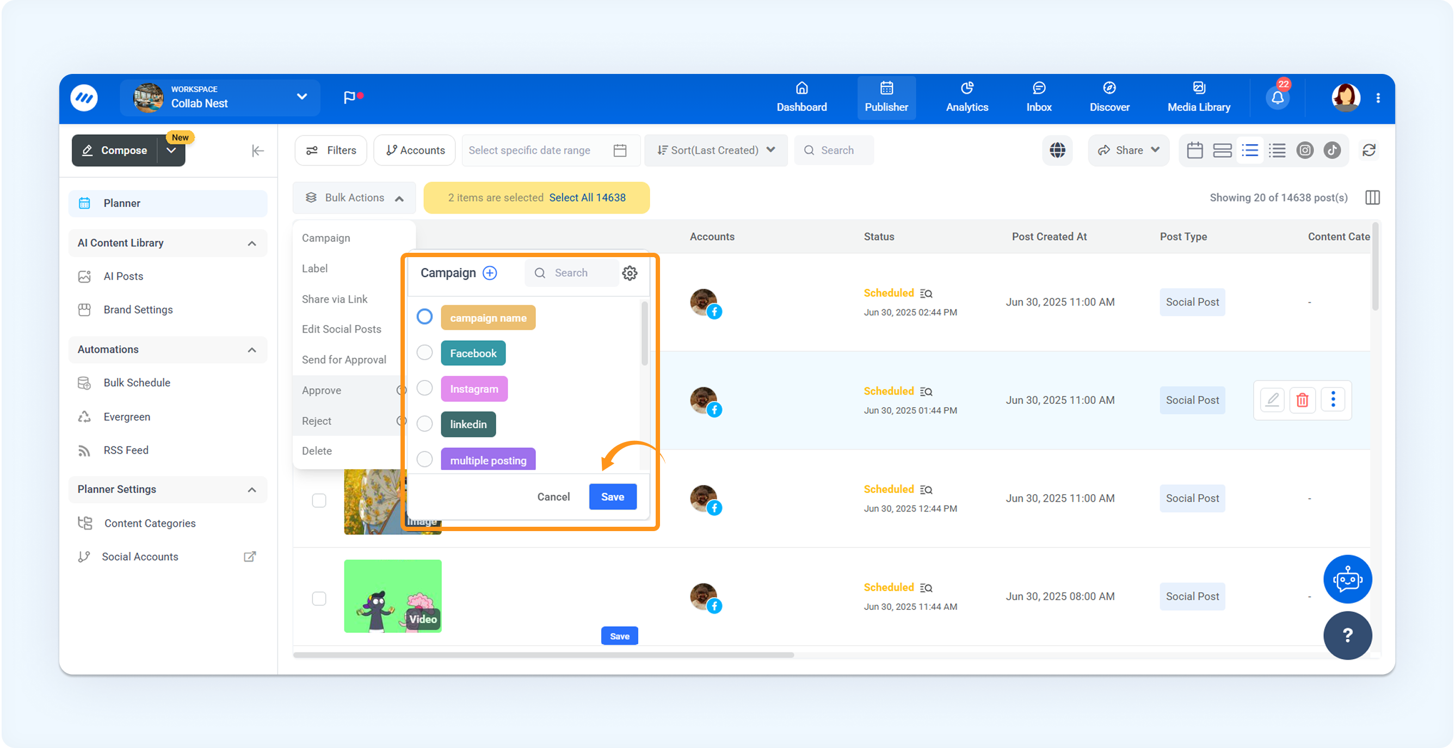The height and width of the screenshot is (748, 1455).
Task: Open Instagram grid view
Action: (1305, 151)
